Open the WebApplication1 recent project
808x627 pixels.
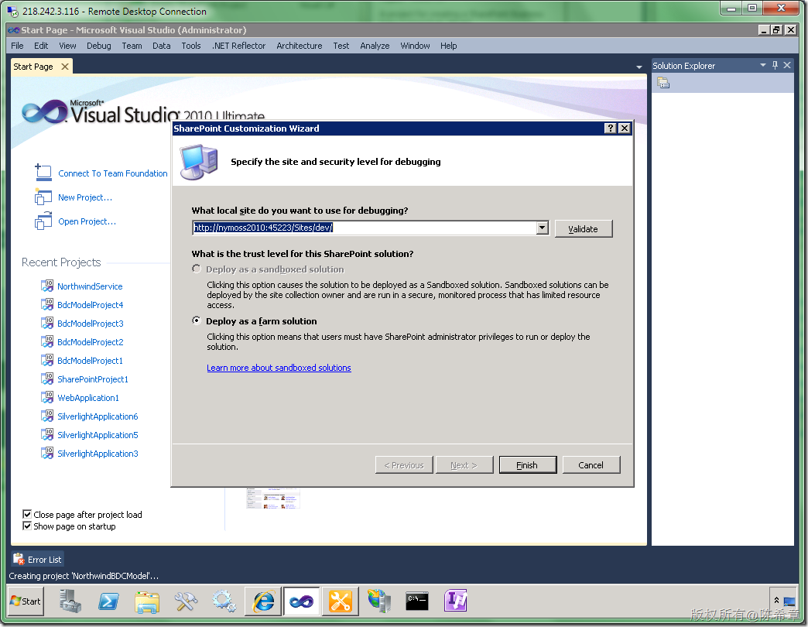click(x=88, y=397)
